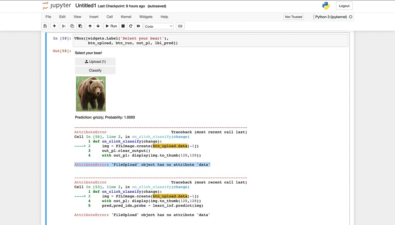Insert a new cell below with plus icon
395x225 pixels.
(54, 26)
